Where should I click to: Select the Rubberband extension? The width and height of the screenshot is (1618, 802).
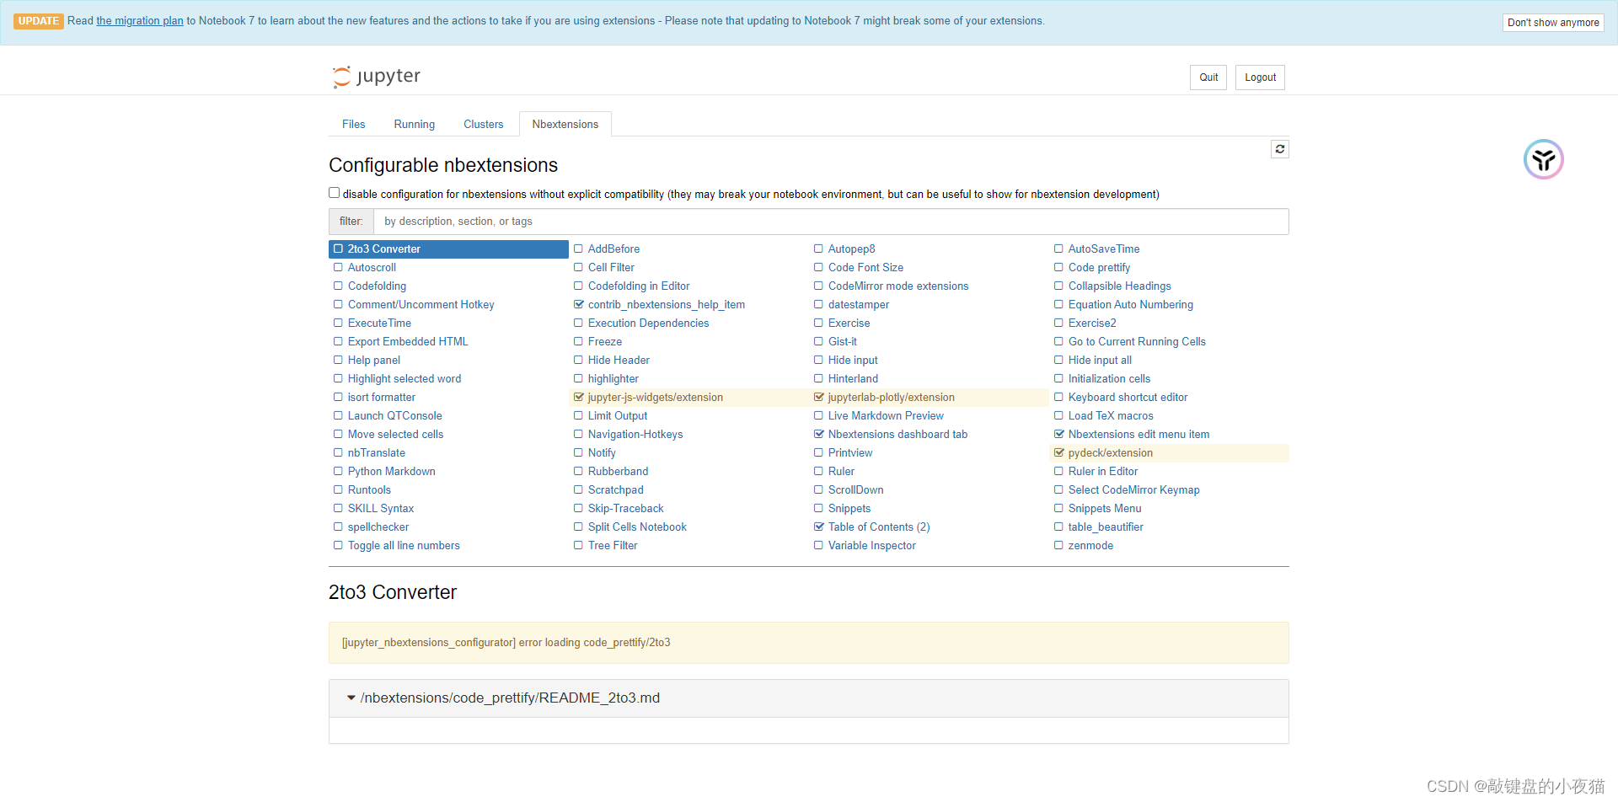click(619, 471)
